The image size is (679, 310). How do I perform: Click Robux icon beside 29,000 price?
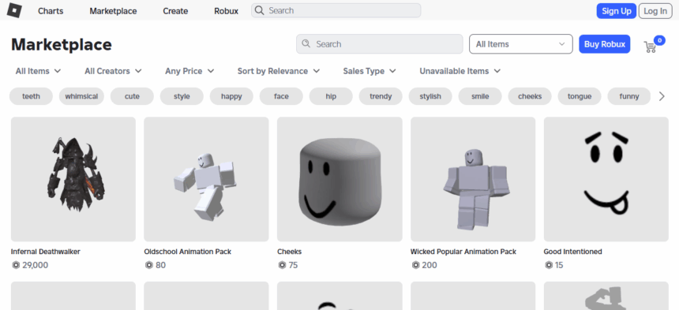point(16,265)
